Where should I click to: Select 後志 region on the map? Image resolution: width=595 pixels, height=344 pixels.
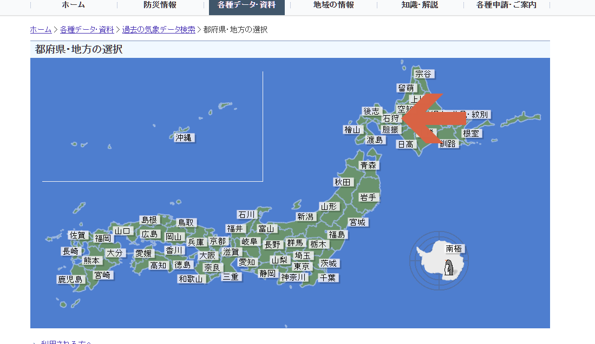pos(371,111)
